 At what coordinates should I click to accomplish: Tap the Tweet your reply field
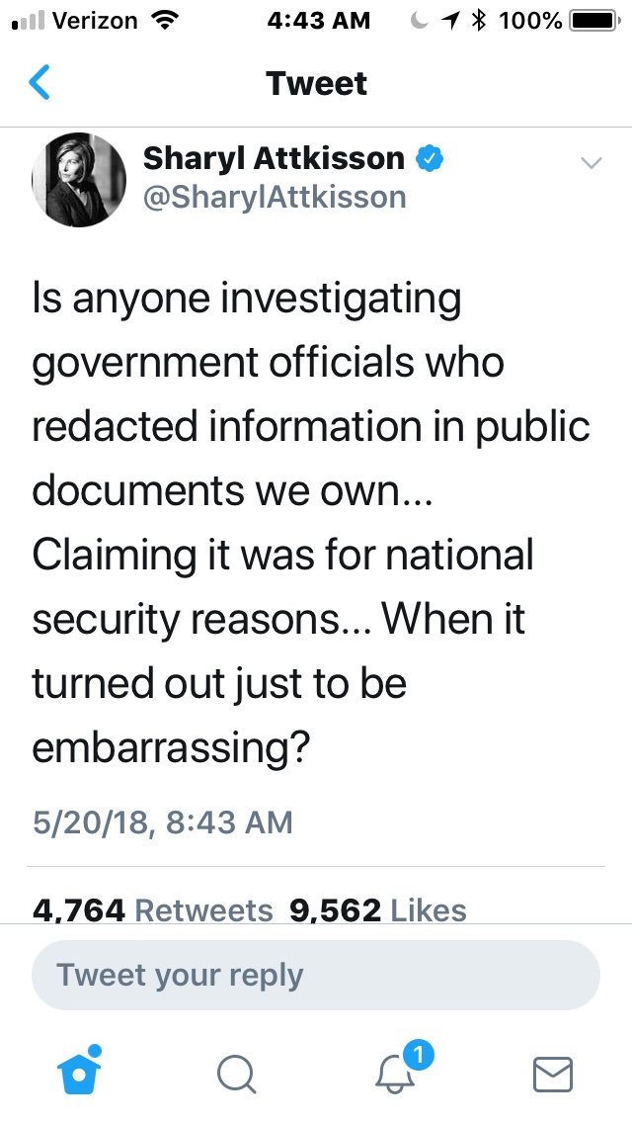click(316, 975)
